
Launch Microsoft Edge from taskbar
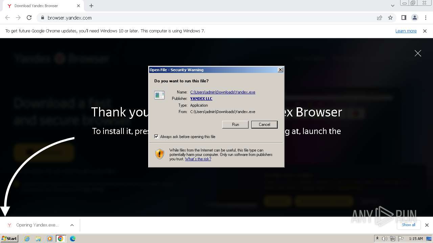pyautogui.click(x=72, y=239)
